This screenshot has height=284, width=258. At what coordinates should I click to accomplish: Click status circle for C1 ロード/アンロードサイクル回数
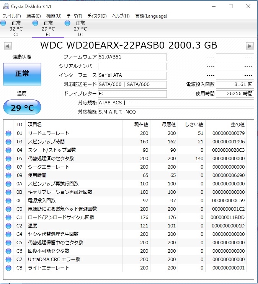point(8,217)
